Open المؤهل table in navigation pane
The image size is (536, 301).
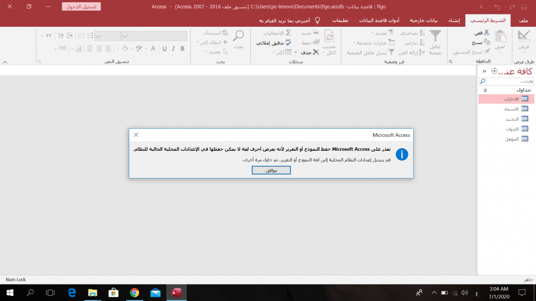point(507,139)
